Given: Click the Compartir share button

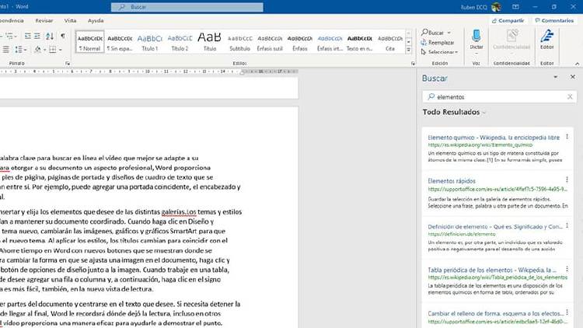Looking at the screenshot, I should (508, 20).
